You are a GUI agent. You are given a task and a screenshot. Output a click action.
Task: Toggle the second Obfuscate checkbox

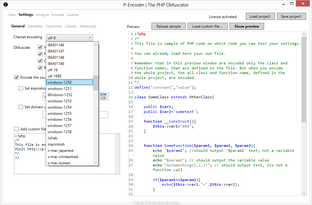[x=40, y=54]
